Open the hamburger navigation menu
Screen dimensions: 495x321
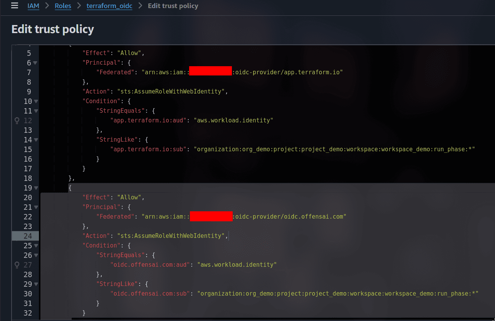coord(15,6)
